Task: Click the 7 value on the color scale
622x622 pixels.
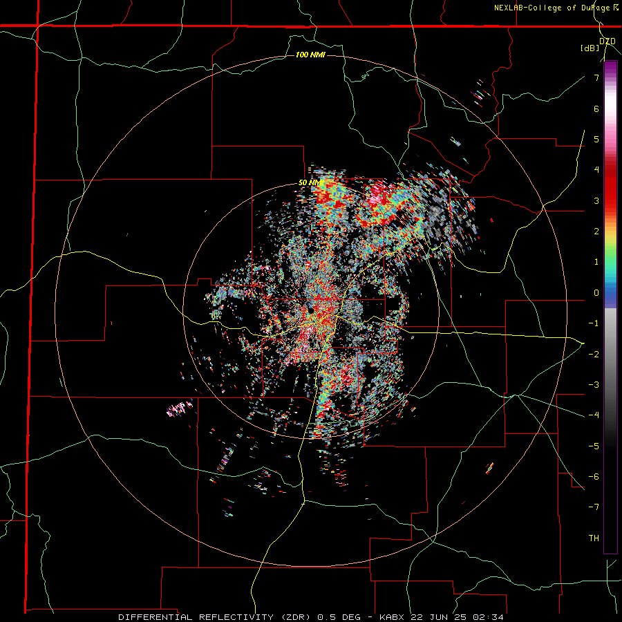Action: coord(596,77)
